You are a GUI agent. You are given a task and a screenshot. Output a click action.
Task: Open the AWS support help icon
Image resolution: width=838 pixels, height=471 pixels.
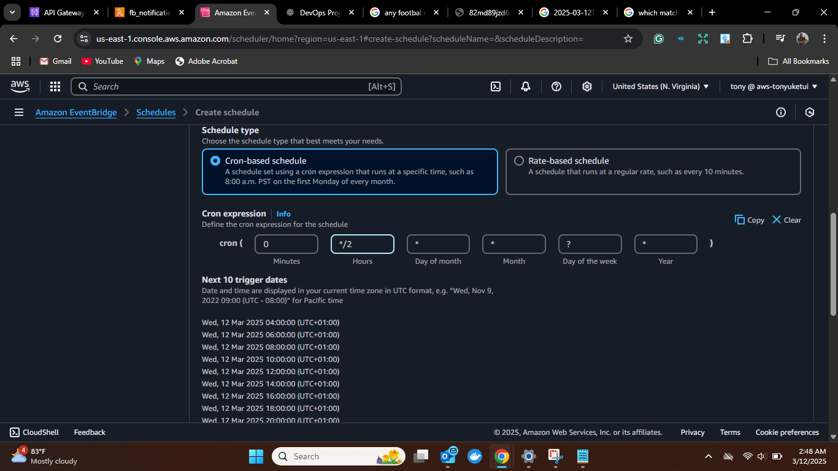(x=556, y=86)
